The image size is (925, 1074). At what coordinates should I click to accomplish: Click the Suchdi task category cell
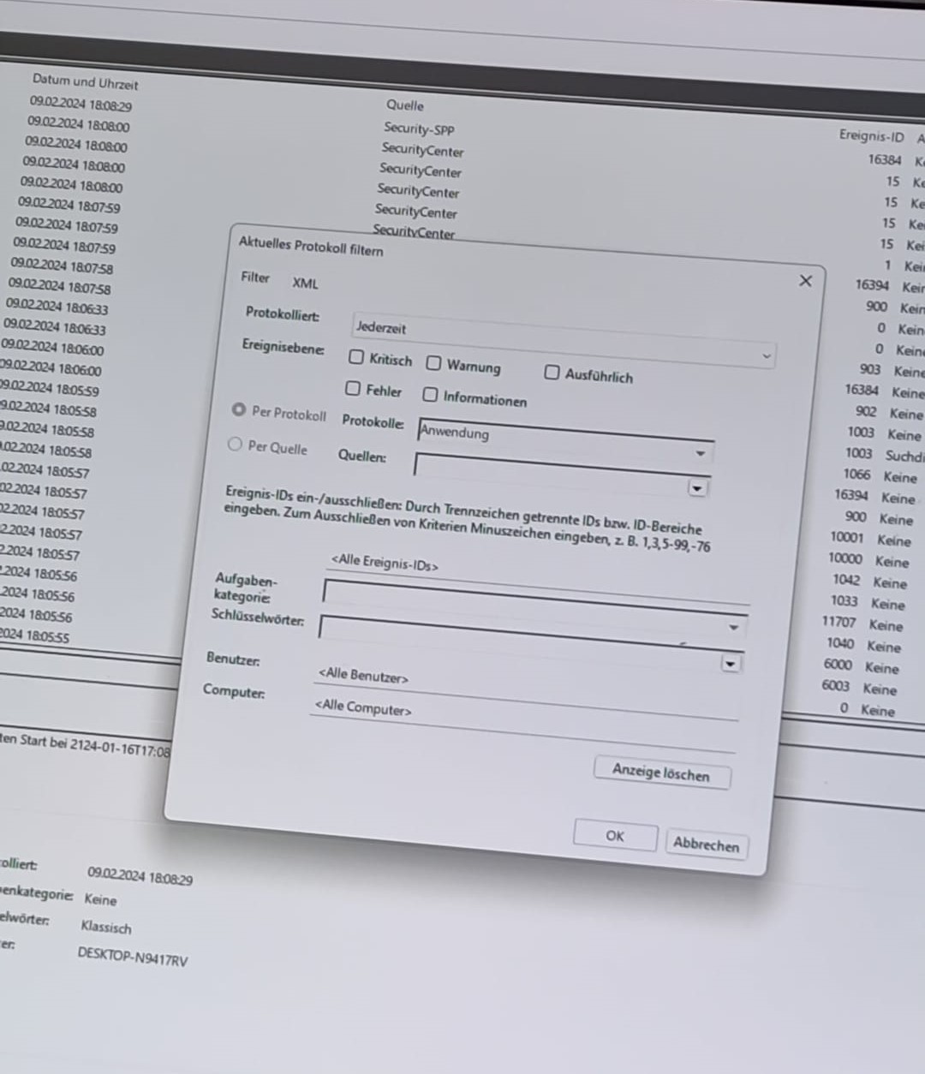(x=904, y=456)
